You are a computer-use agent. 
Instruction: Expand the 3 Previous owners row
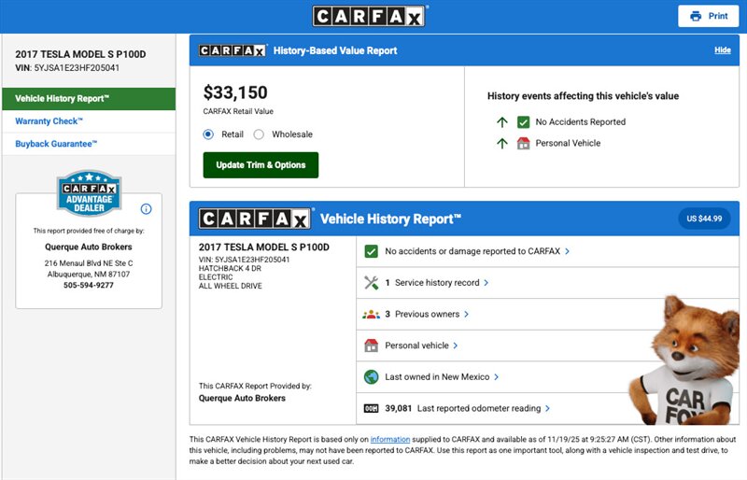coord(430,315)
